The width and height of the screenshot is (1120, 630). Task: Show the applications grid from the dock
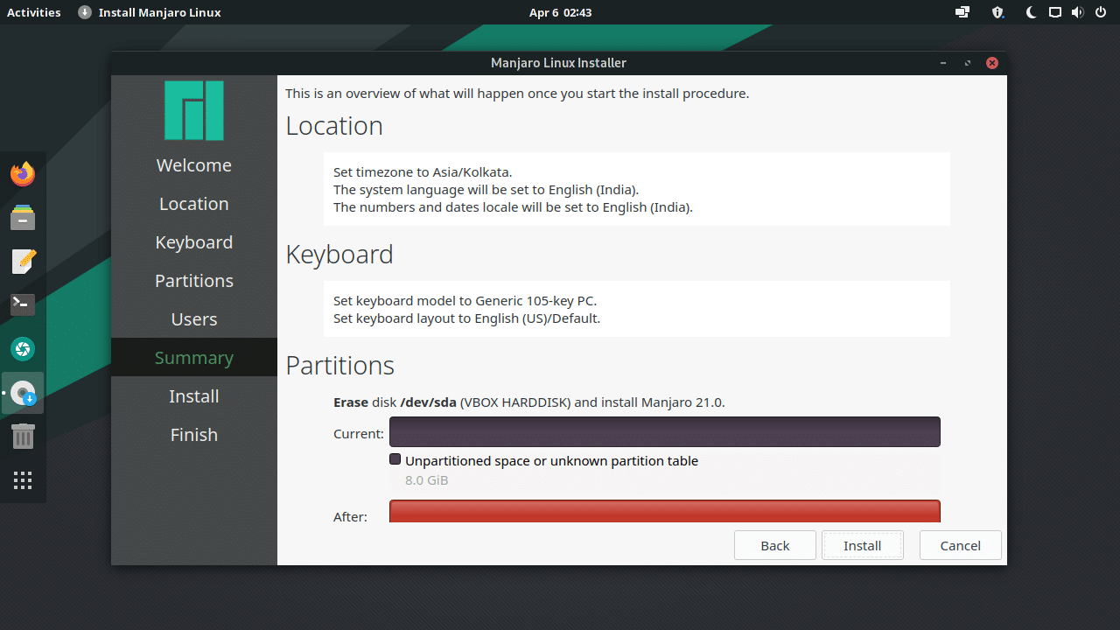(x=23, y=479)
